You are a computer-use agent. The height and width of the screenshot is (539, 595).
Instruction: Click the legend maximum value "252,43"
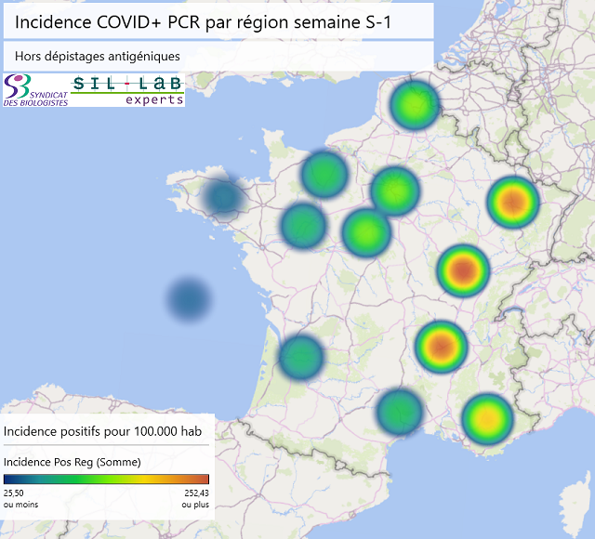[x=196, y=493]
